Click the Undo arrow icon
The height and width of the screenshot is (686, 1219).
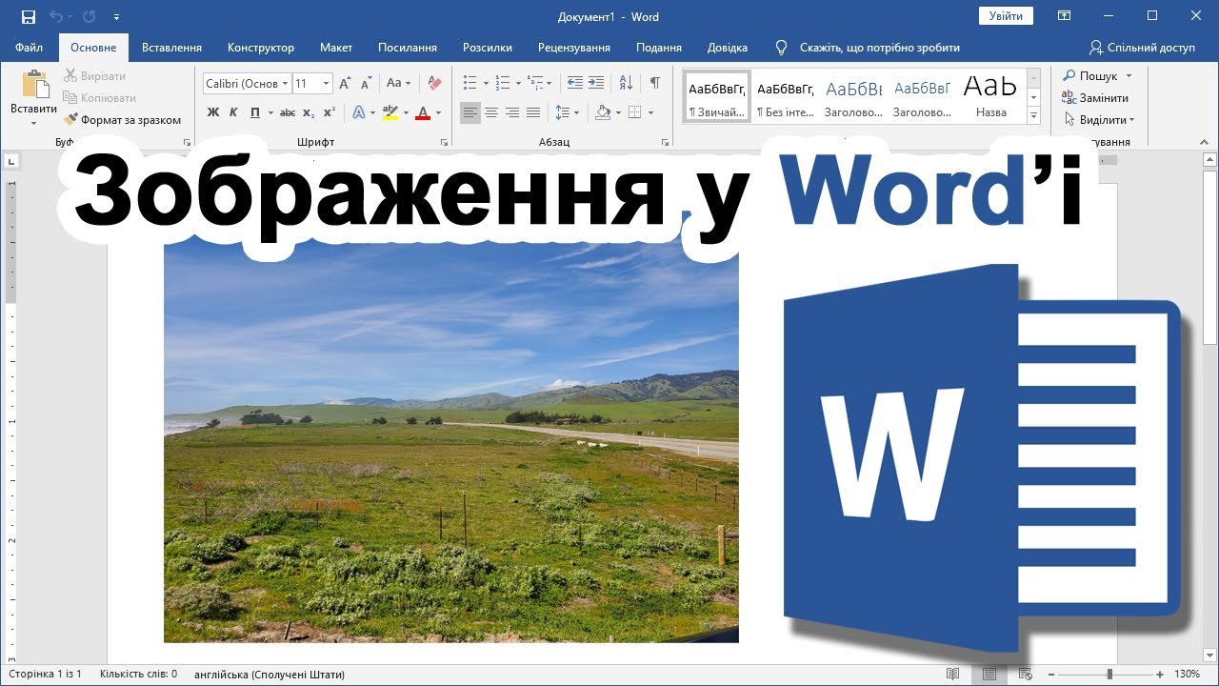[55, 17]
